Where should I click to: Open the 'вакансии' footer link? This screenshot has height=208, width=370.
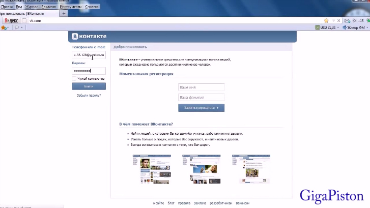[x=243, y=203]
